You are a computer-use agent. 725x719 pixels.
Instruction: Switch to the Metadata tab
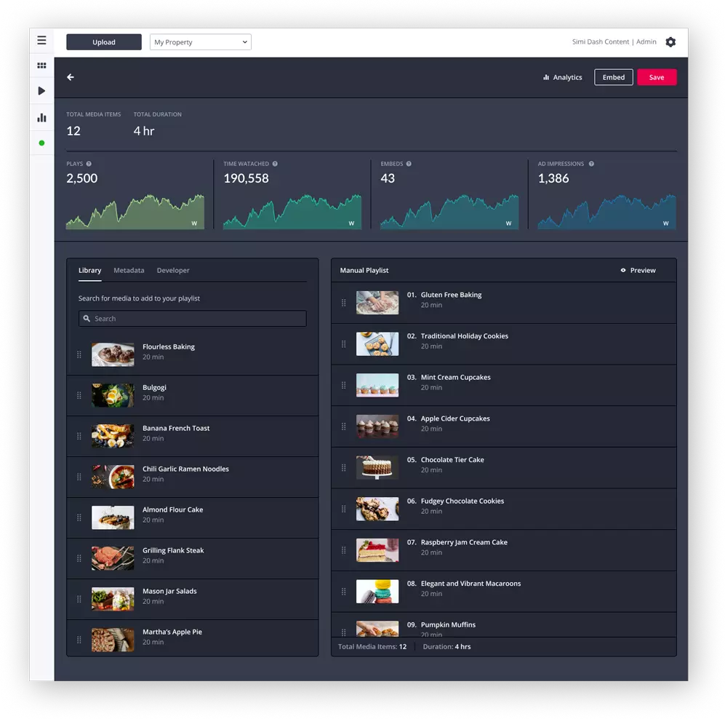coord(129,270)
